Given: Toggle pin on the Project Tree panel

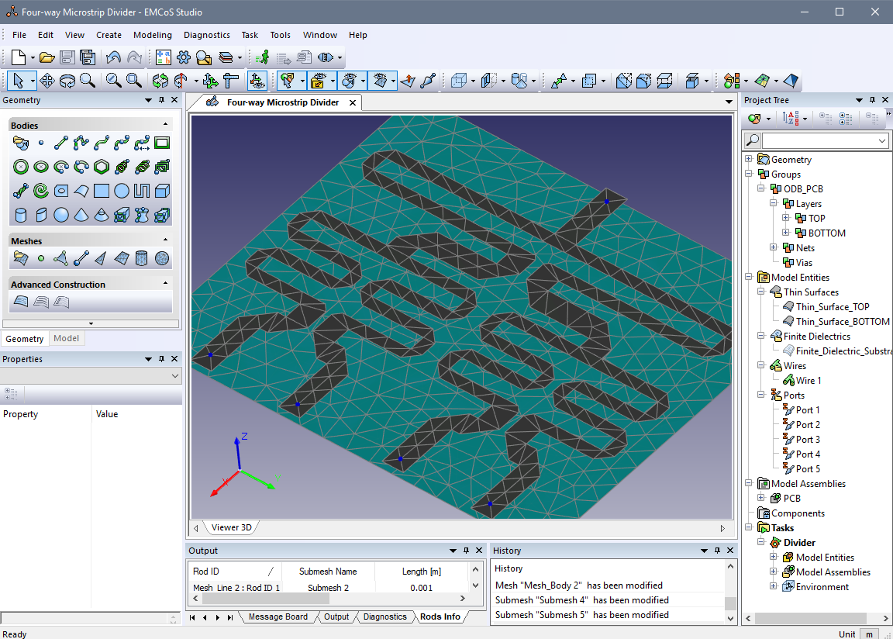Looking at the screenshot, I should [x=872, y=100].
